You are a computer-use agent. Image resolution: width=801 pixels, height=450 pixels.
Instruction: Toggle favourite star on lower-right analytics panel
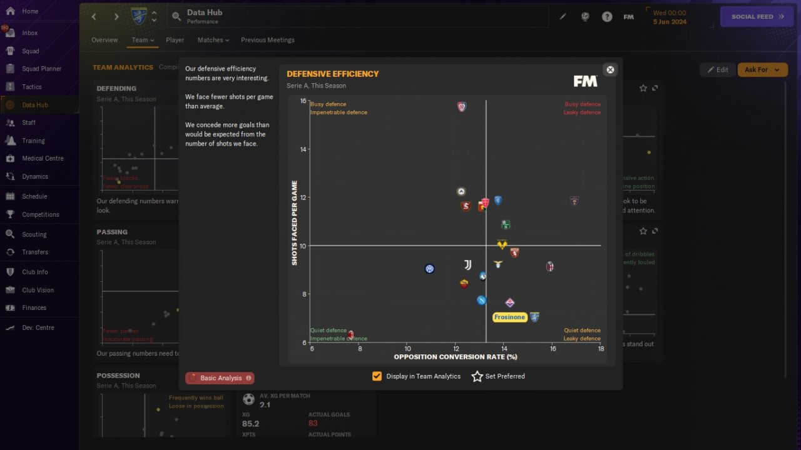point(643,231)
